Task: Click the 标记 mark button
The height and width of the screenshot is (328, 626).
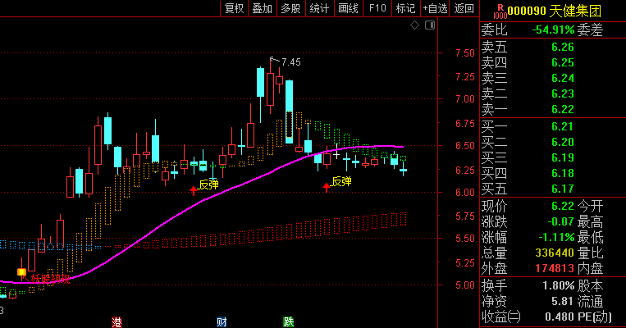Action: 405,8
